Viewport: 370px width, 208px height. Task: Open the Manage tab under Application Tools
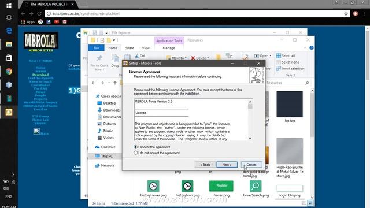point(169,48)
